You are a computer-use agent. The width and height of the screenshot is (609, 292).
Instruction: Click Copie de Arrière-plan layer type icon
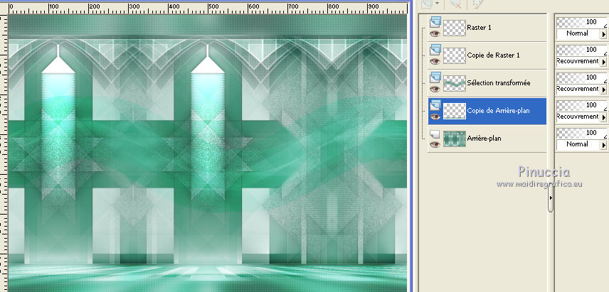tap(435, 104)
